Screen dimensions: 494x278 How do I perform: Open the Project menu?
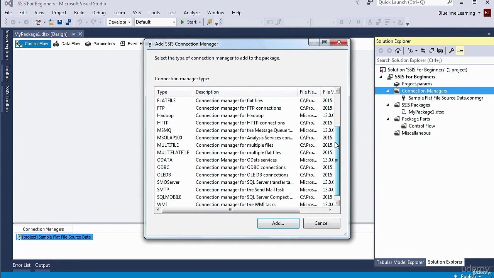59,13
